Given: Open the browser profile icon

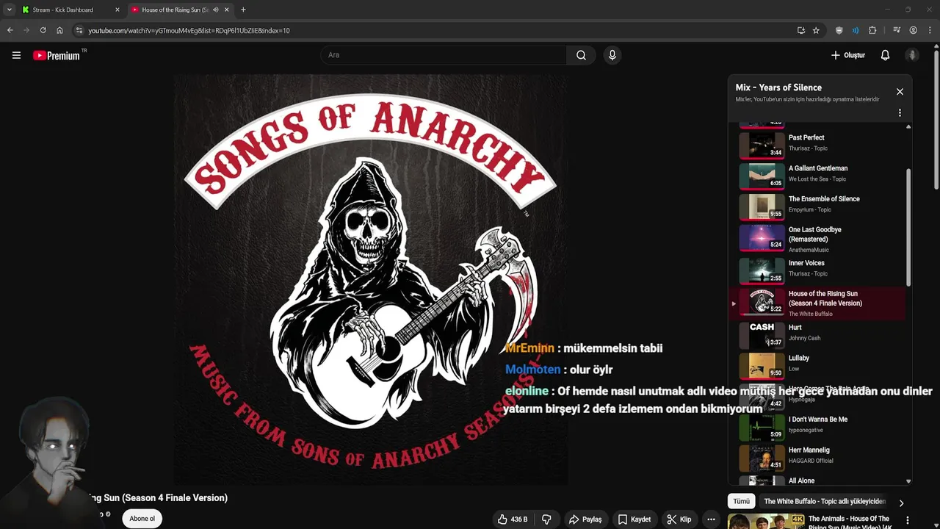Looking at the screenshot, I should (913, 30).
